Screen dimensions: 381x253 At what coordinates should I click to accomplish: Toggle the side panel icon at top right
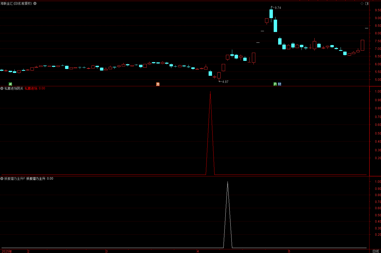click(367, 3)
